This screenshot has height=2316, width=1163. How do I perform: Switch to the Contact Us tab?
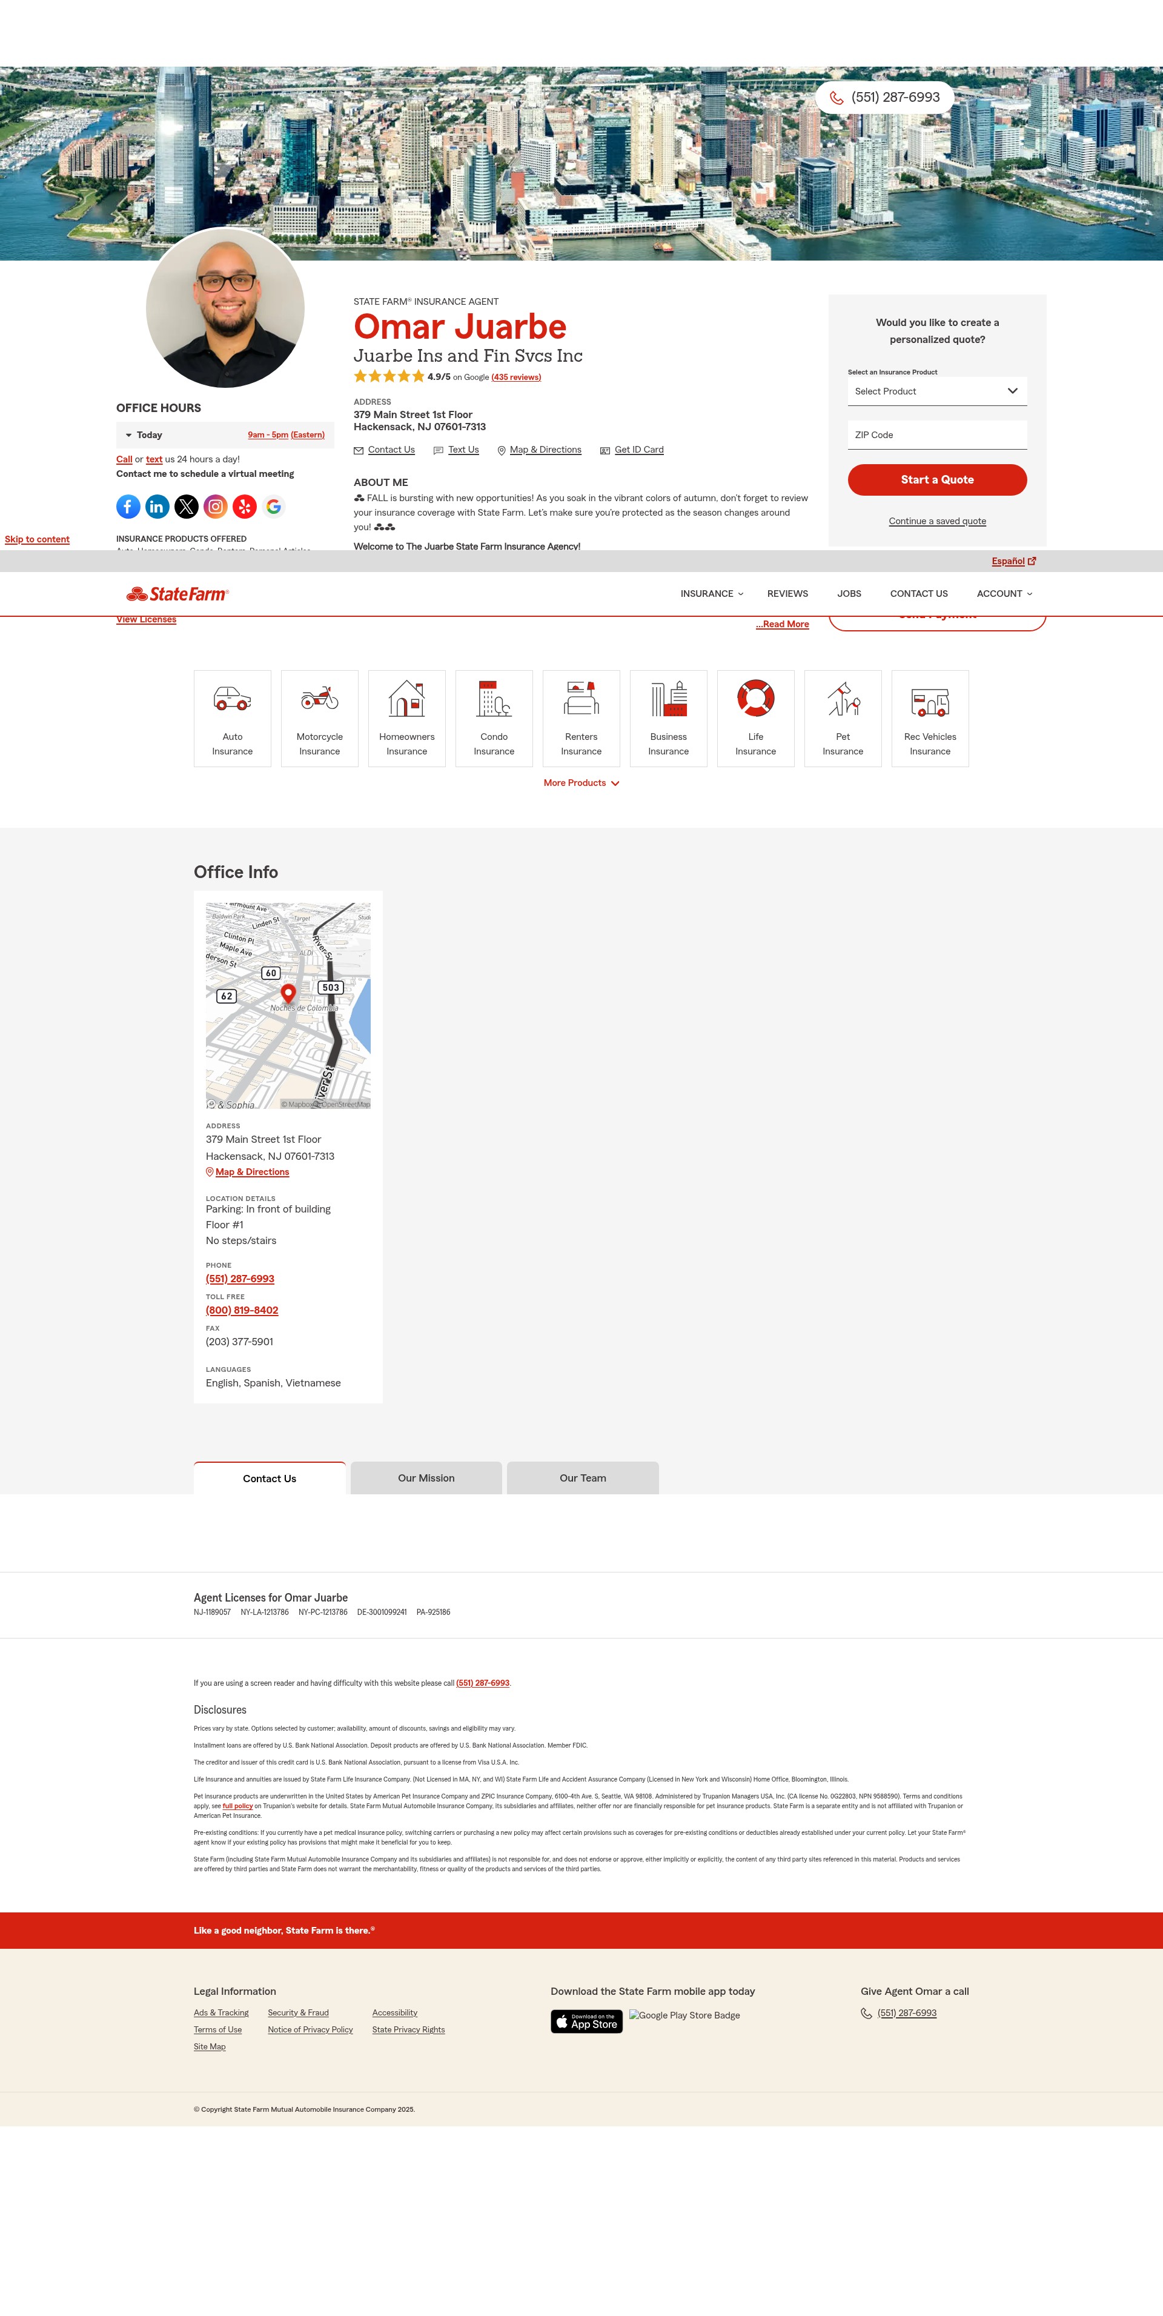click(270, 1478)
